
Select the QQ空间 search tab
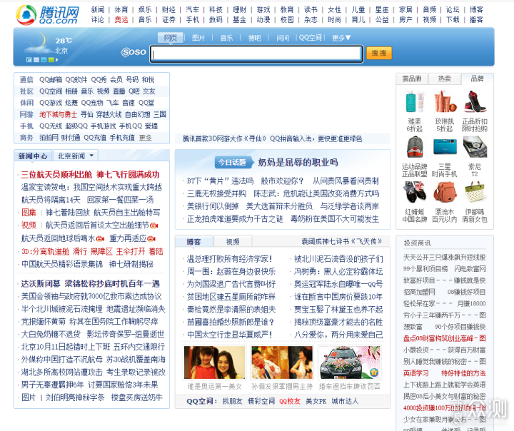pos(310,38)
